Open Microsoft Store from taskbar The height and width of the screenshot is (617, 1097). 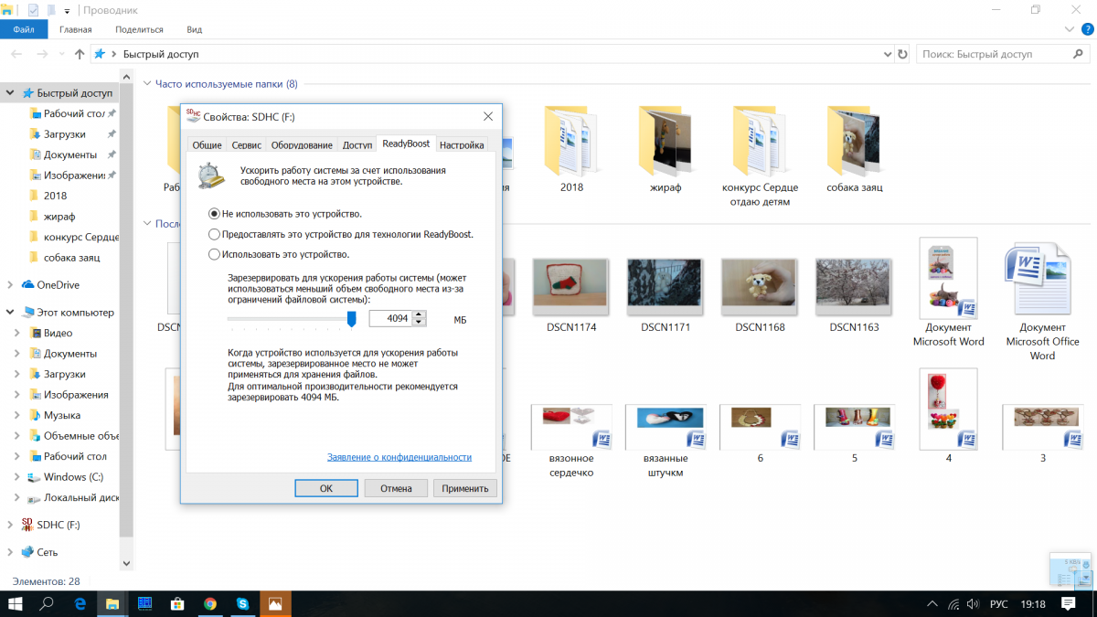click(x=177, y=603)
